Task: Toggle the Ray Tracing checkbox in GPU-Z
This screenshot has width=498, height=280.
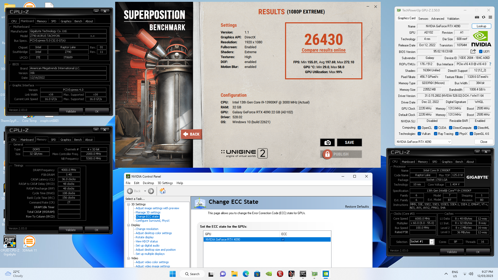Action: click(x=436, y=134)
